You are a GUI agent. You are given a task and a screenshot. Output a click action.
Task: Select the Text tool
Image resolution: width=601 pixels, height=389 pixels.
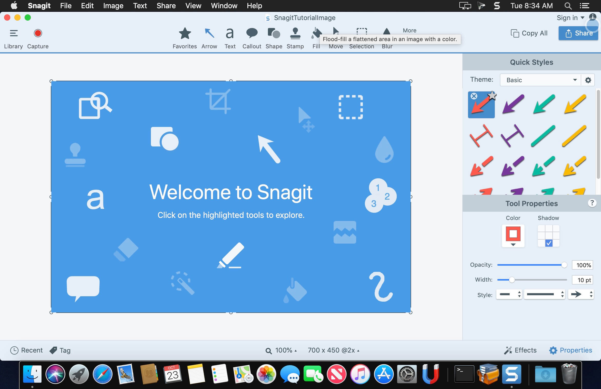pos(229,38)
